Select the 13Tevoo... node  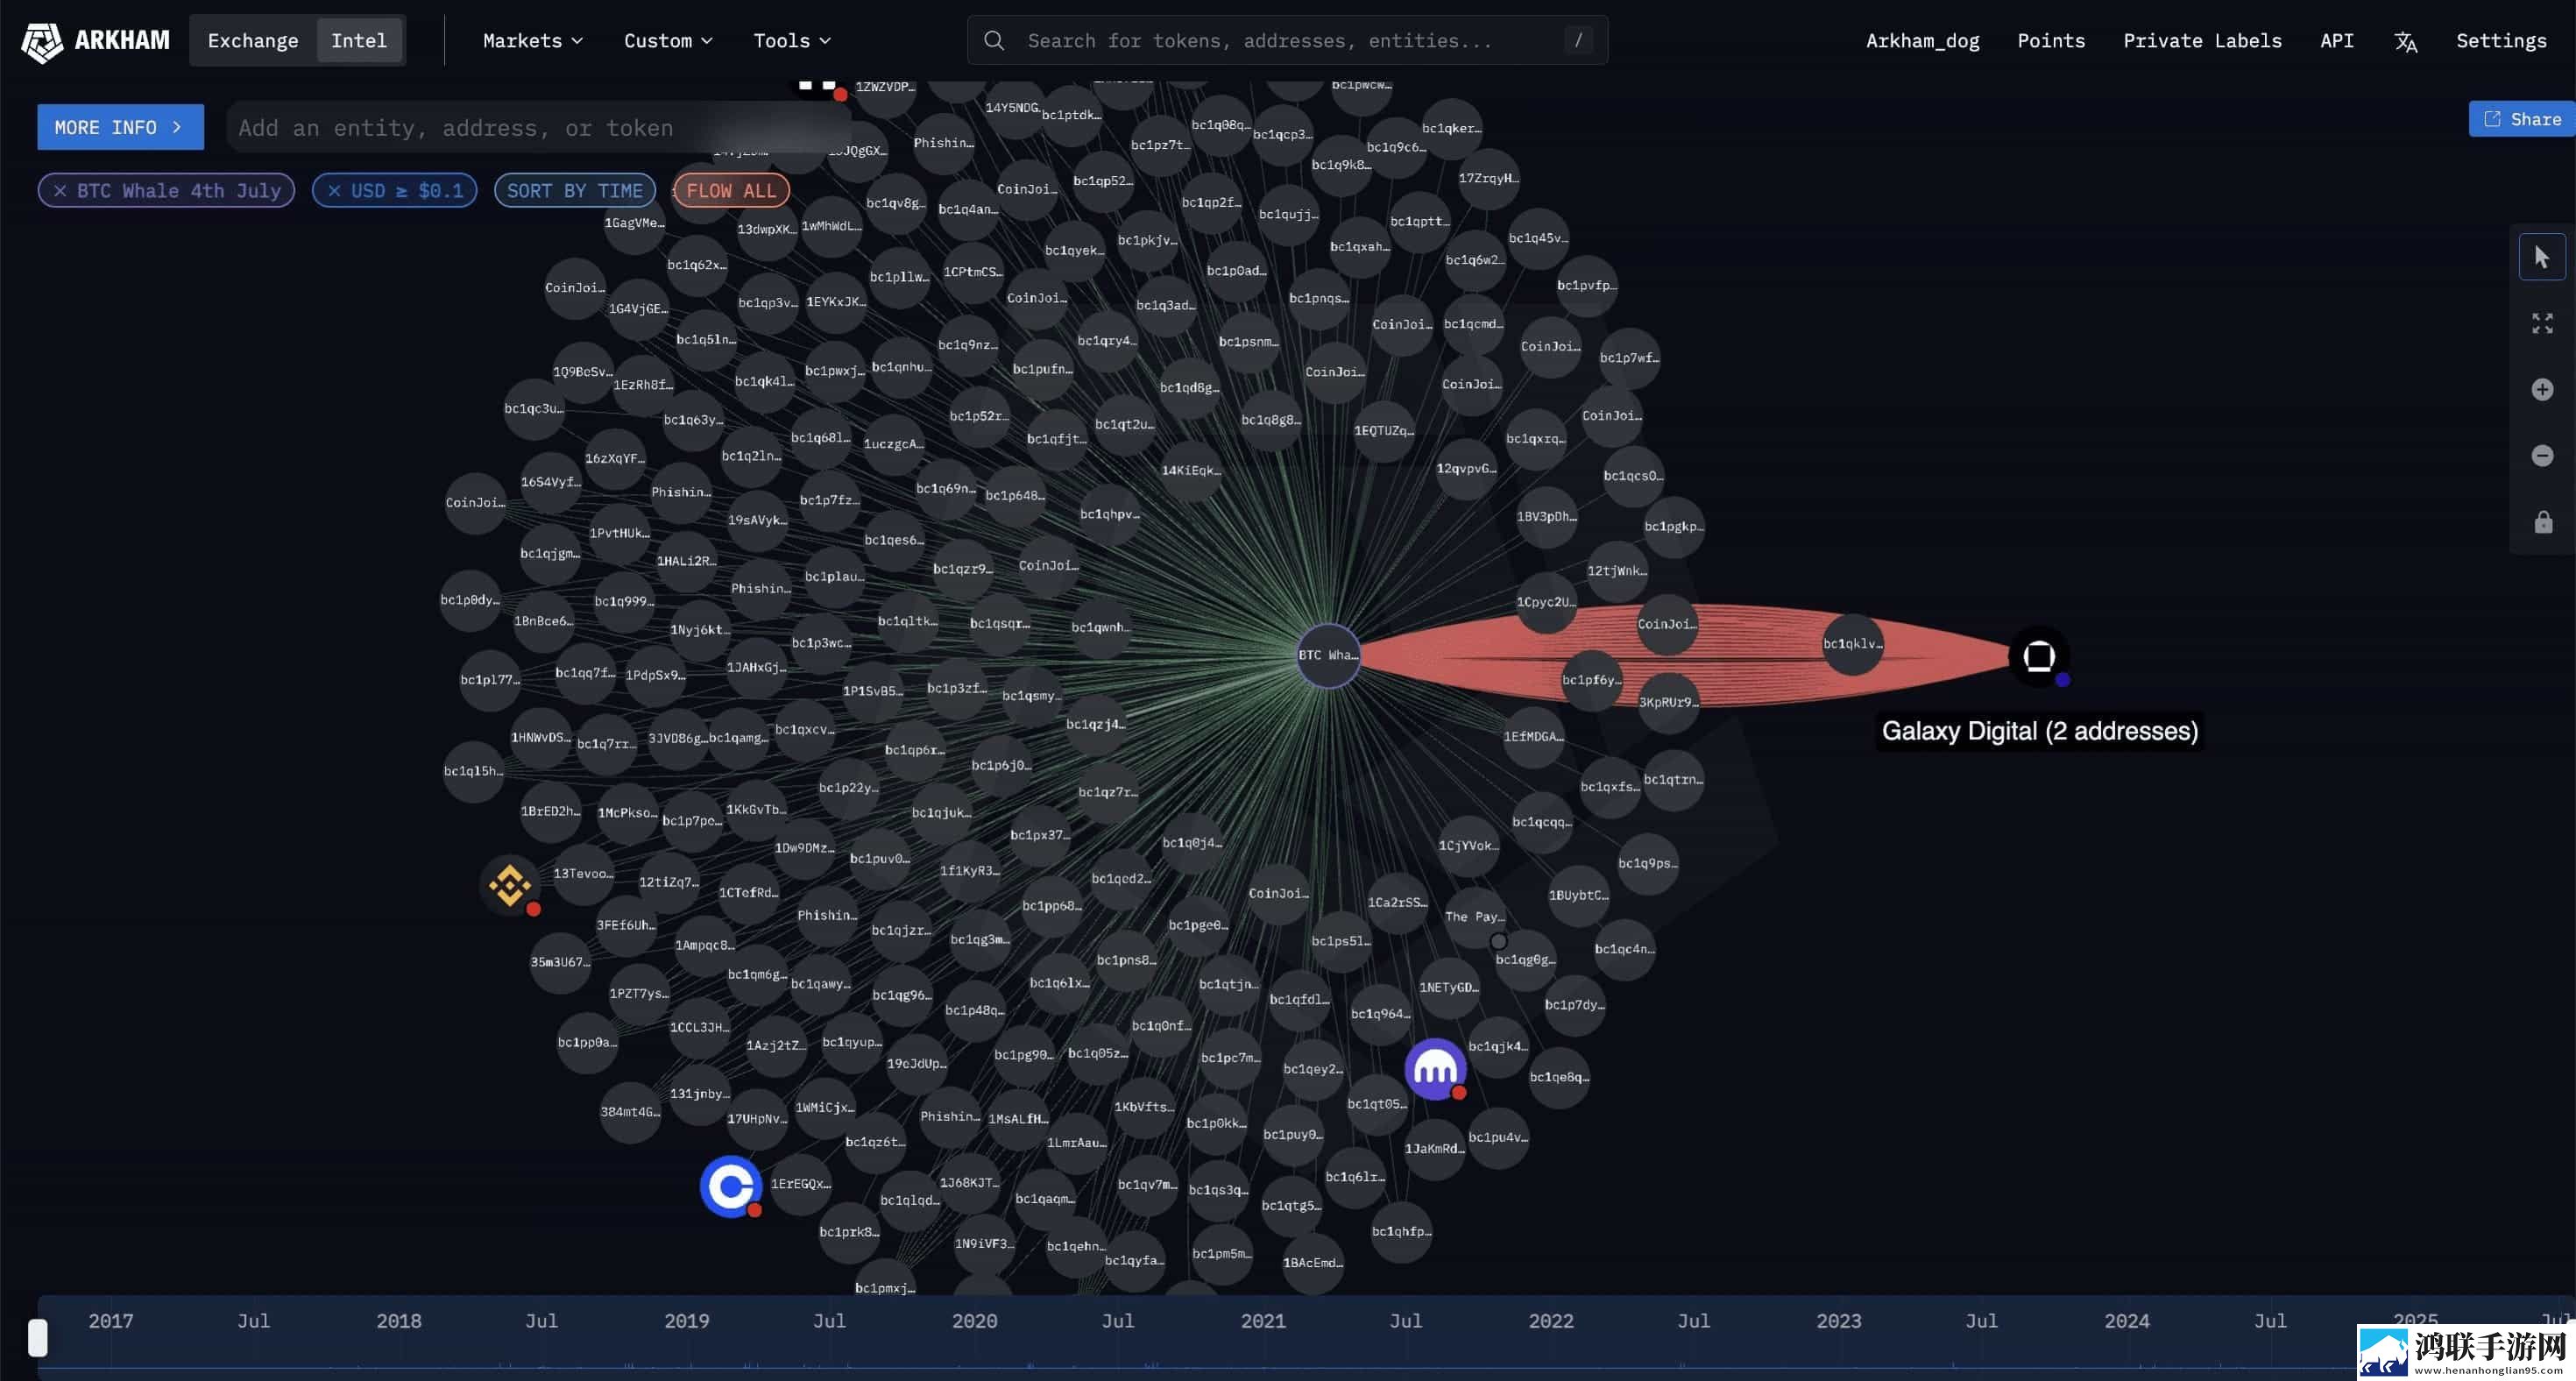click(583, 874)
